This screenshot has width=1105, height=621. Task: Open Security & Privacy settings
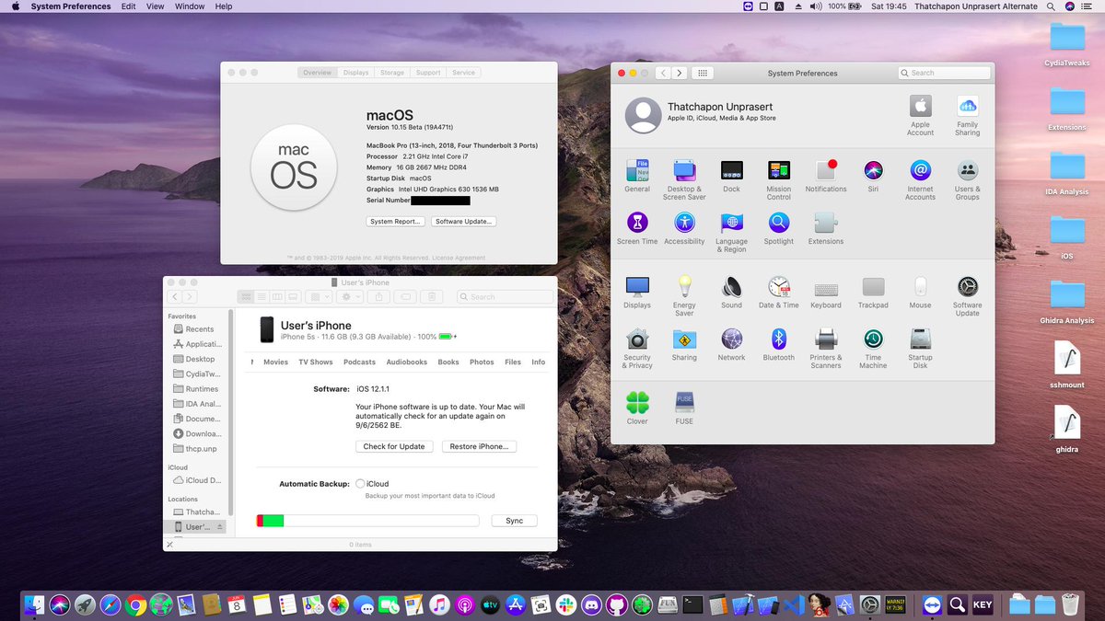(637, 339)
